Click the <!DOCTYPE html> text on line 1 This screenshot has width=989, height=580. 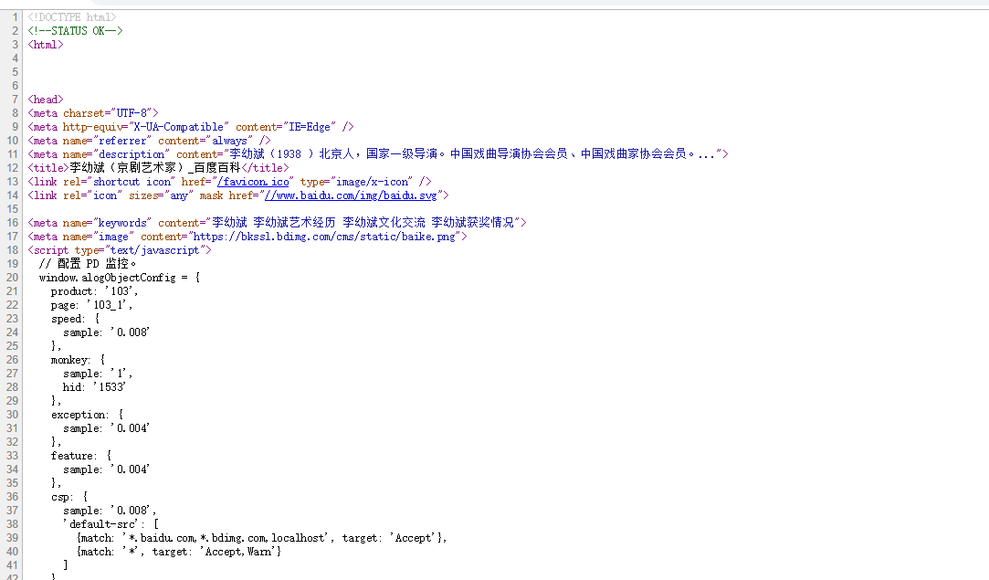coord(72,17)
